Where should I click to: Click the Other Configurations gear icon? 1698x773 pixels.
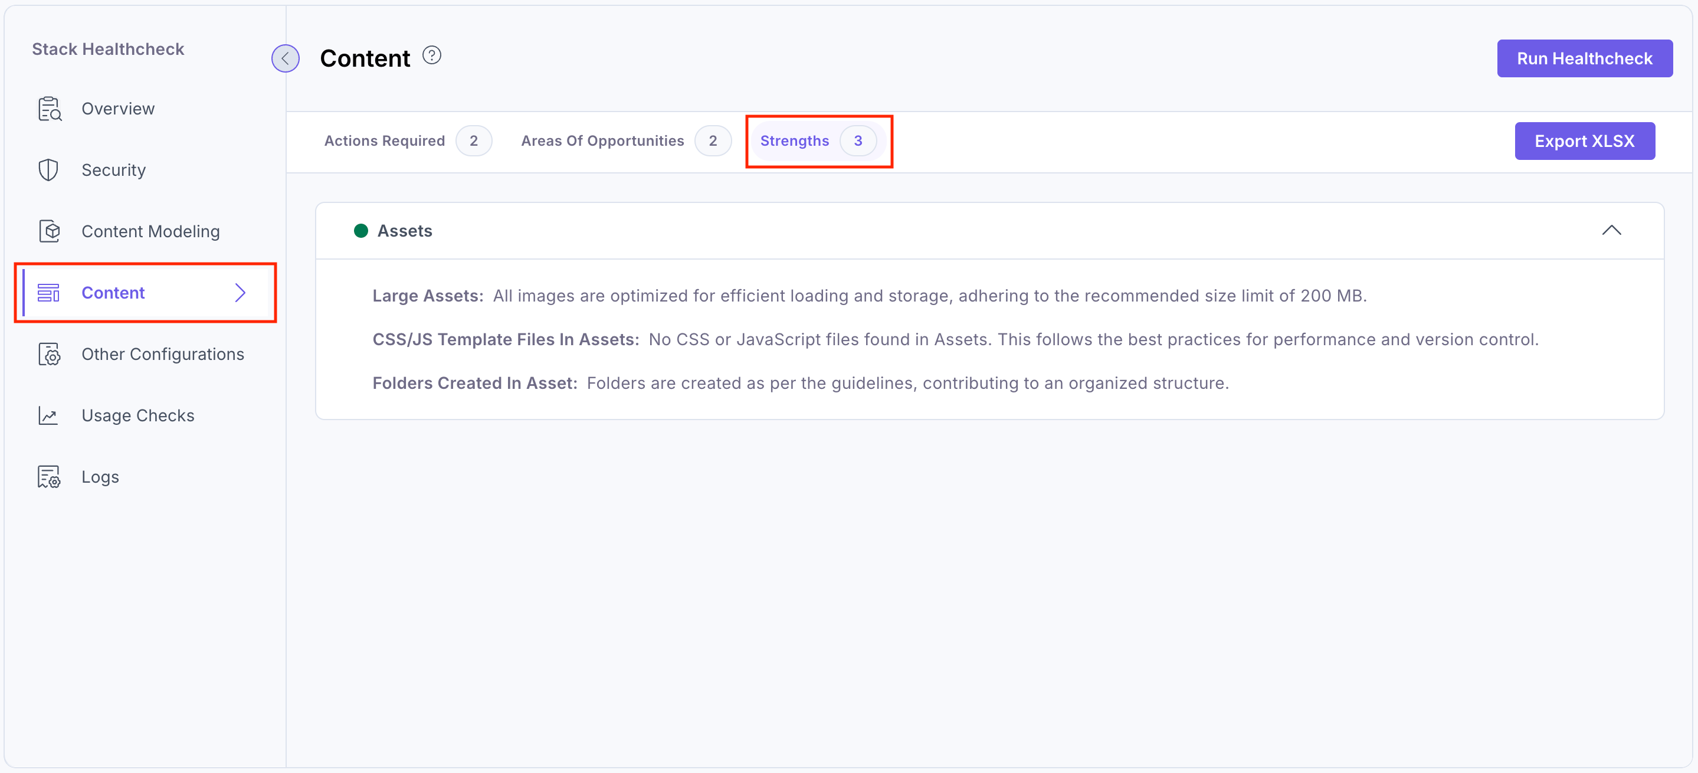[x=49, y=355]
